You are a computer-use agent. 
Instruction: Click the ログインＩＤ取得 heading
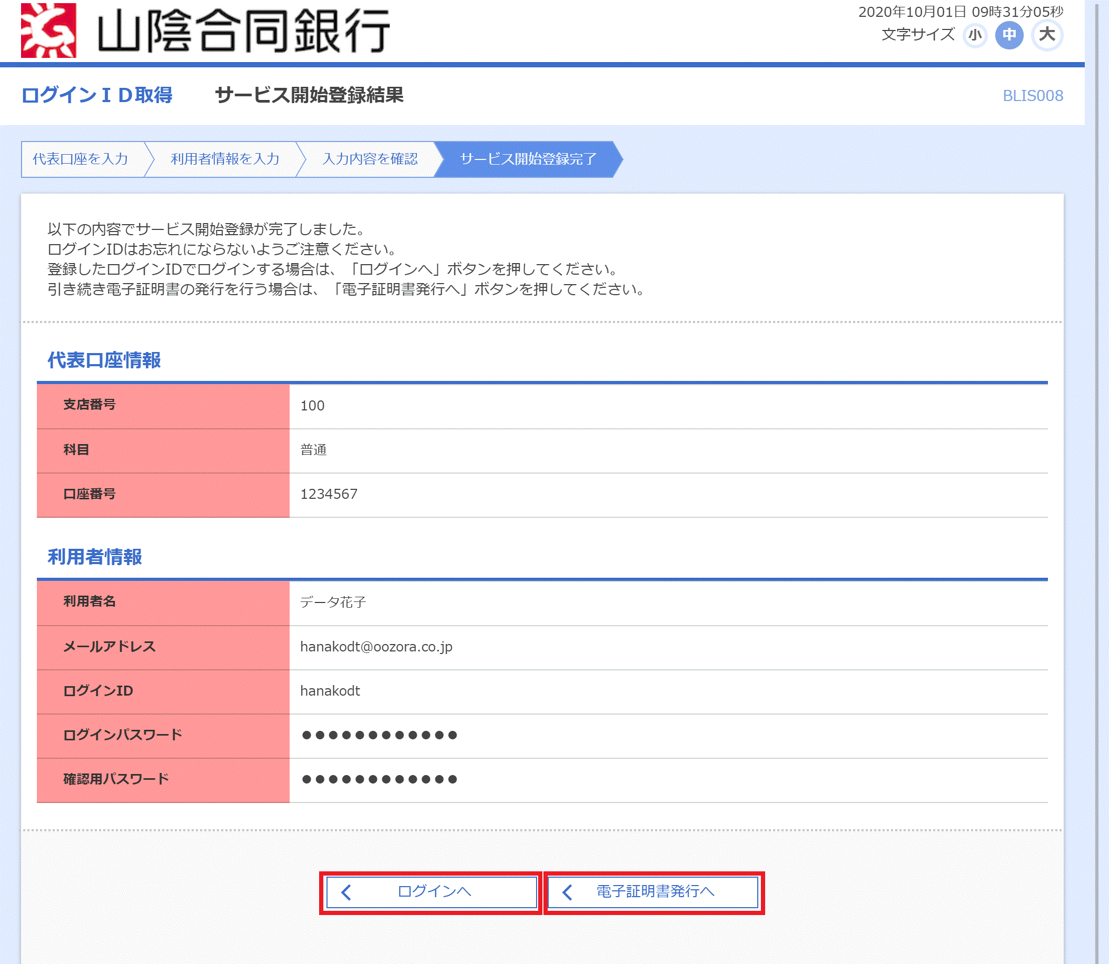coord(97,95)
